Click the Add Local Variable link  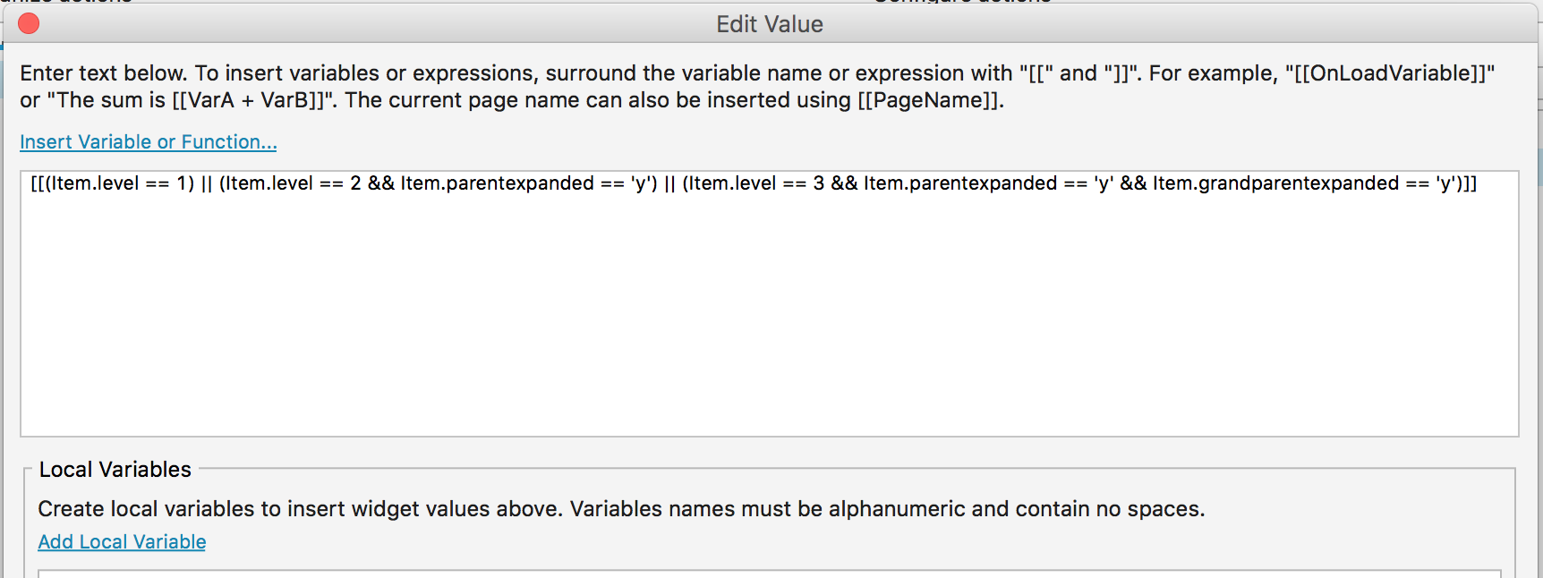(122, 542)
